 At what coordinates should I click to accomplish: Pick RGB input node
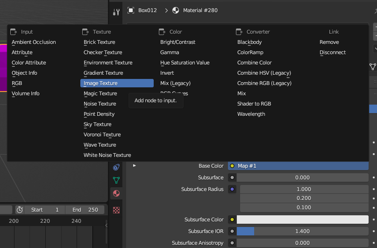[17, 84]
